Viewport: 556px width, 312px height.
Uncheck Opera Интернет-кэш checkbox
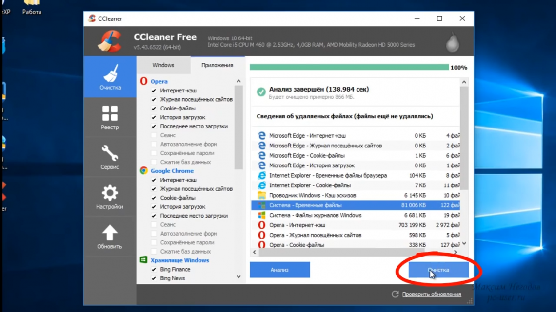pos(154,91)
